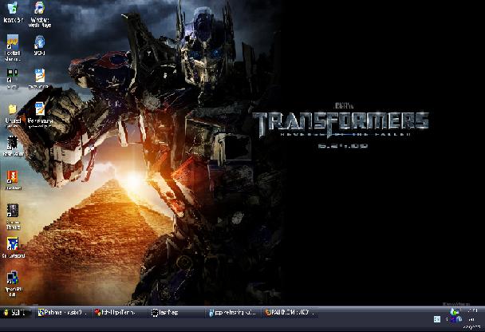The image size is (485, 332).
Task: Launch the red-orange icon desktop shortcut
Action: click(13, 180)
